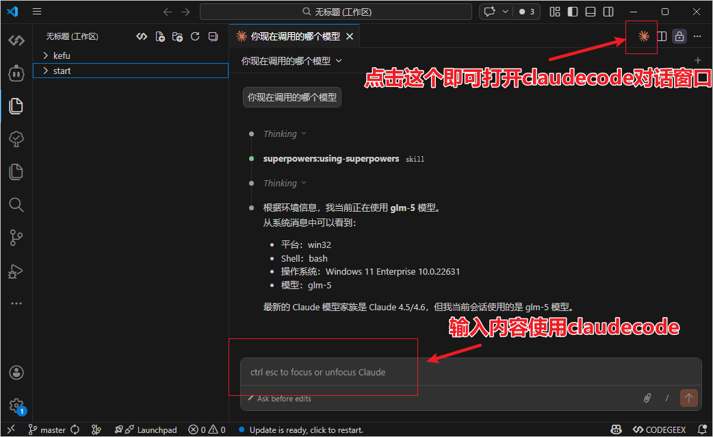The height and width of the screenshot is (437, 713).
Task: Focus the Claude message input field
Action: click(471, 373)
